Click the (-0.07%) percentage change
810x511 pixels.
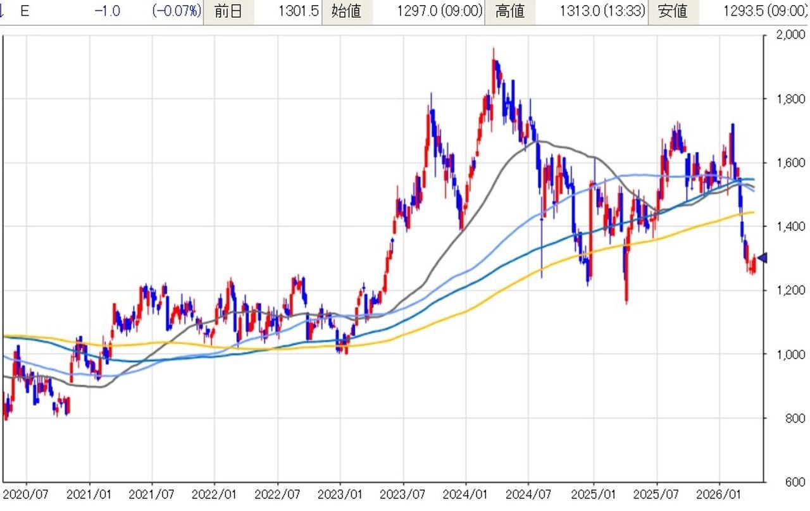coord(177,11)
